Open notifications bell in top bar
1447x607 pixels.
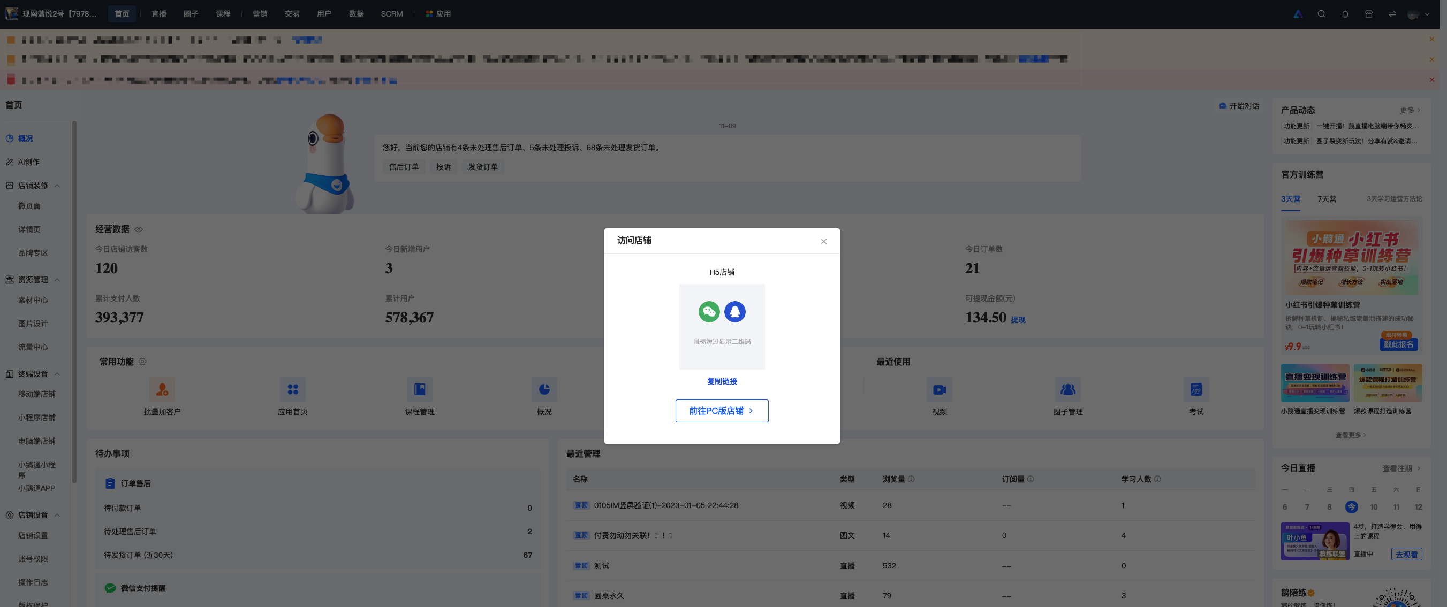click(x=1345, y=14)
